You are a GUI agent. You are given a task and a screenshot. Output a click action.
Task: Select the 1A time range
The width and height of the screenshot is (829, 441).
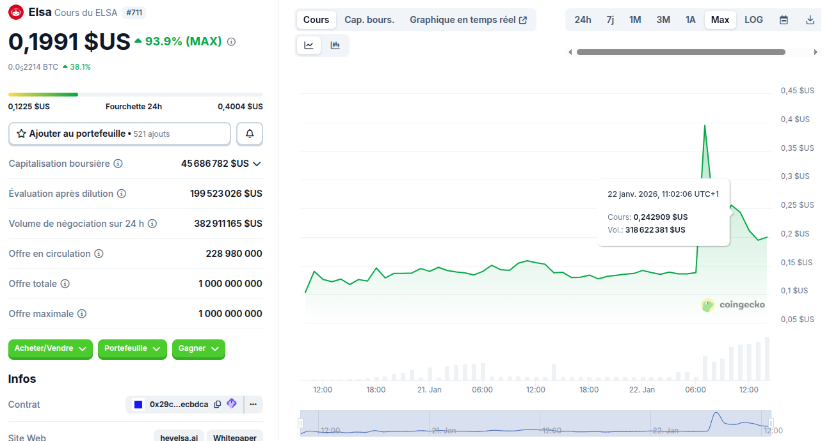[x=690, y=20]
